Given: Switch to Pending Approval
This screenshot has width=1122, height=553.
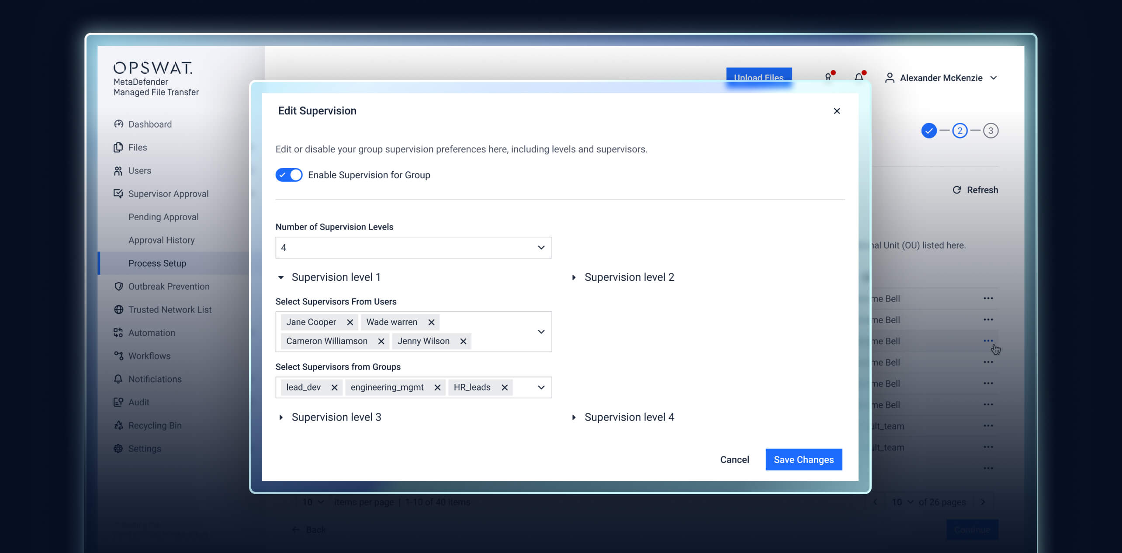Looking at the screenshot, I should pyautogui.click(x=163, y=217).
